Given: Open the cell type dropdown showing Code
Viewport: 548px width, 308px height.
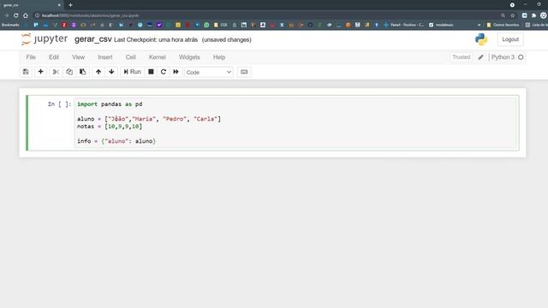Looking at the screenshot, I should click(x=209, y=72).
